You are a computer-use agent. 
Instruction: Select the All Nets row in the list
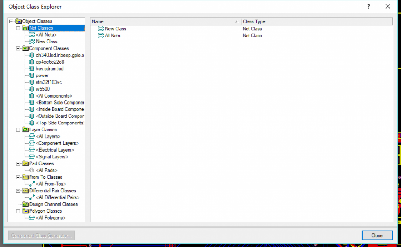pos(112,36)
